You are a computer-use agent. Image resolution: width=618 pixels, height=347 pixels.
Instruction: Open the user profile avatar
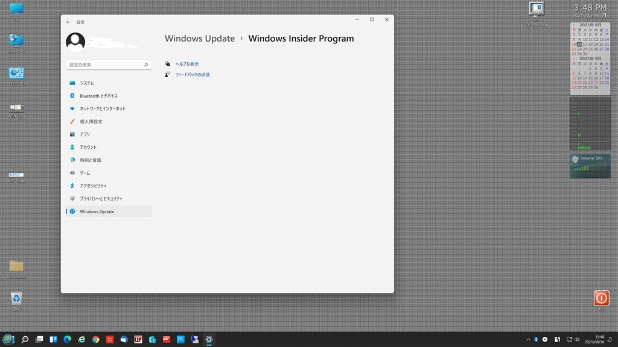(75, 42)
